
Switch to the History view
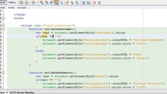click(12, 2)
